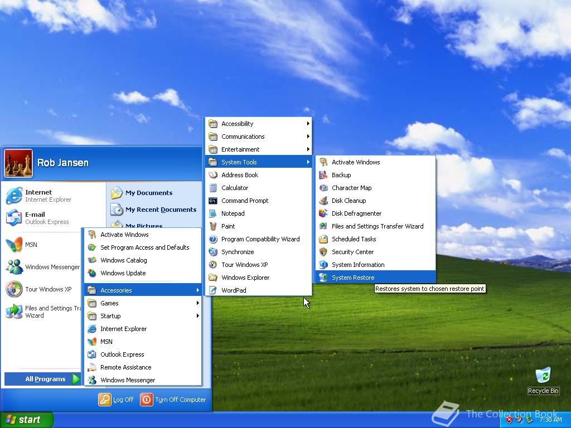
Task: Click the red security alert tray icon
Action: click(509, 420)
